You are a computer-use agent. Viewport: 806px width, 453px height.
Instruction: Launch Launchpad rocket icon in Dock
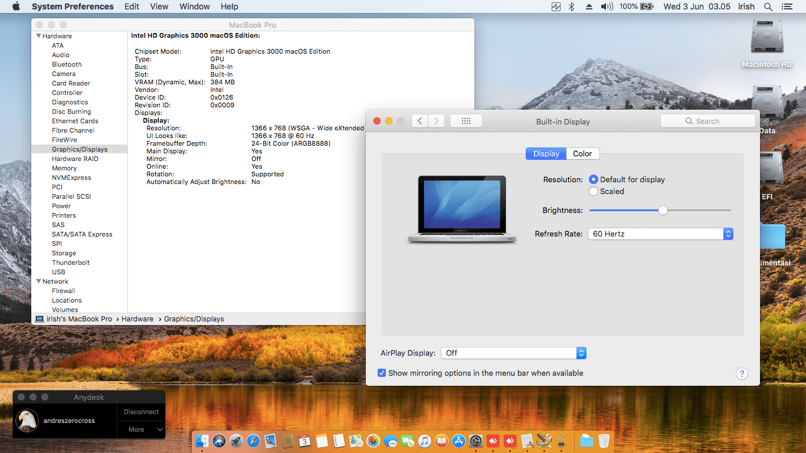pyautogui.click(x=236, y=441)
